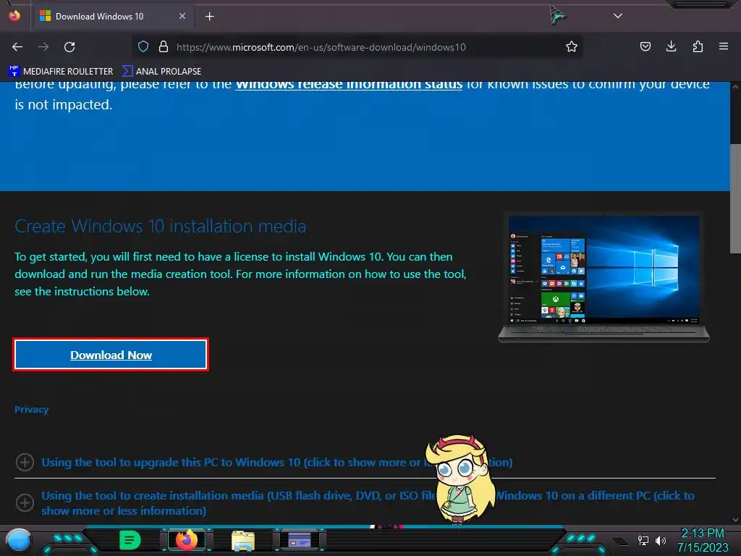Open the MEDIAFIRE ROULETTER bookmark
The width and height of the screenshot is (741, 556).
[x=61, y=72]
